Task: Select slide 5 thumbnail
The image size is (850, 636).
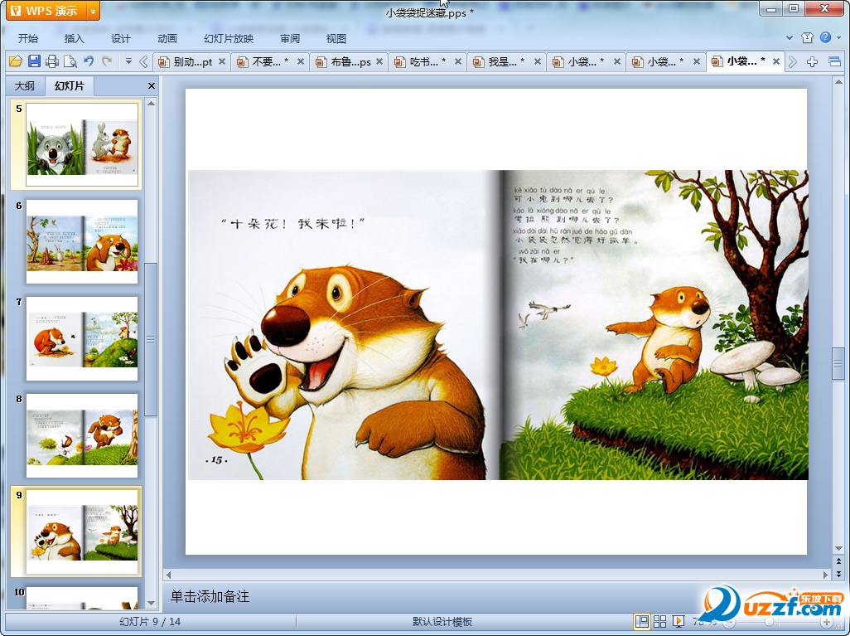Action: click(x=82, y=145)
